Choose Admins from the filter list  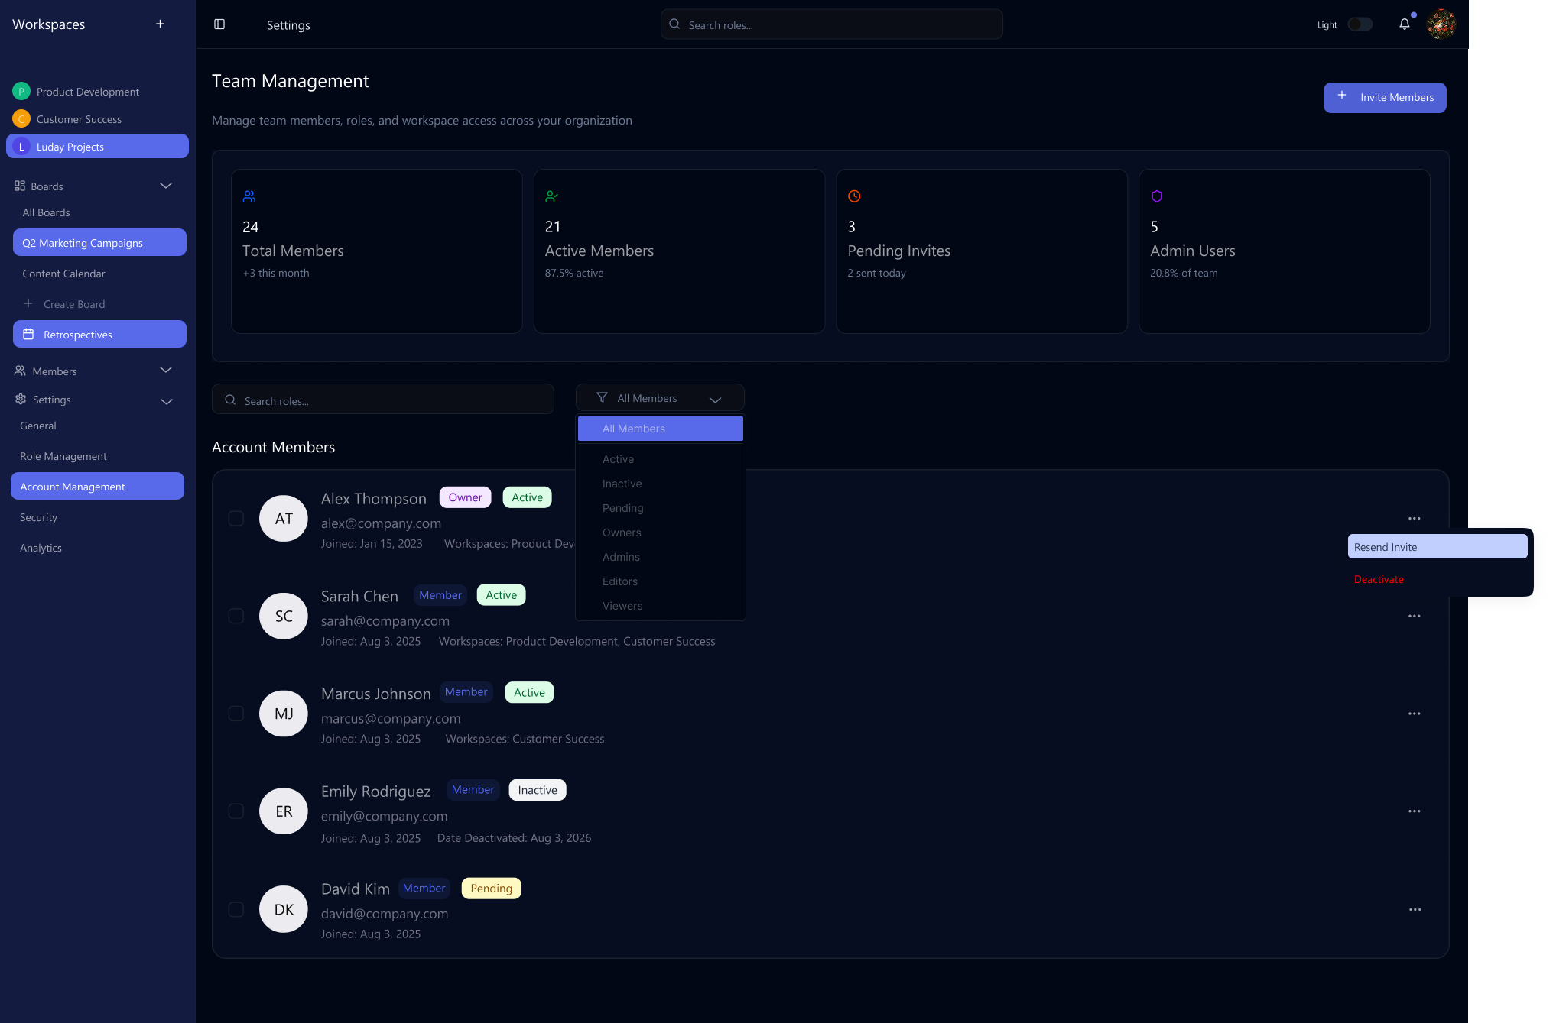tap(621, 556)
